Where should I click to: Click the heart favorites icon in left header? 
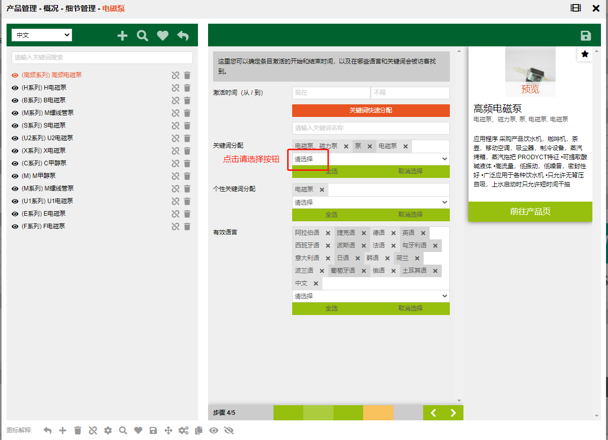(162, 36)
